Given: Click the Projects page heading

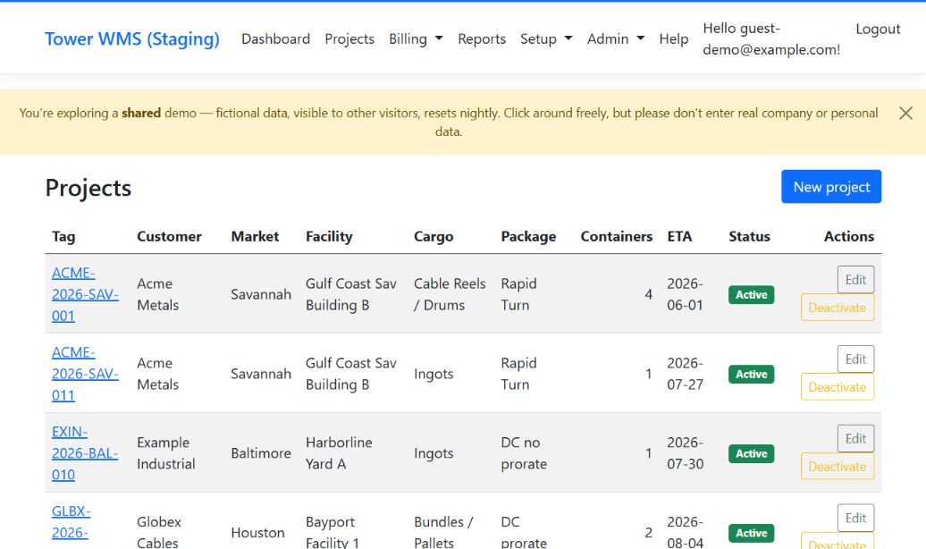Looking at the screenshot, I should click(x=88, y=188).
